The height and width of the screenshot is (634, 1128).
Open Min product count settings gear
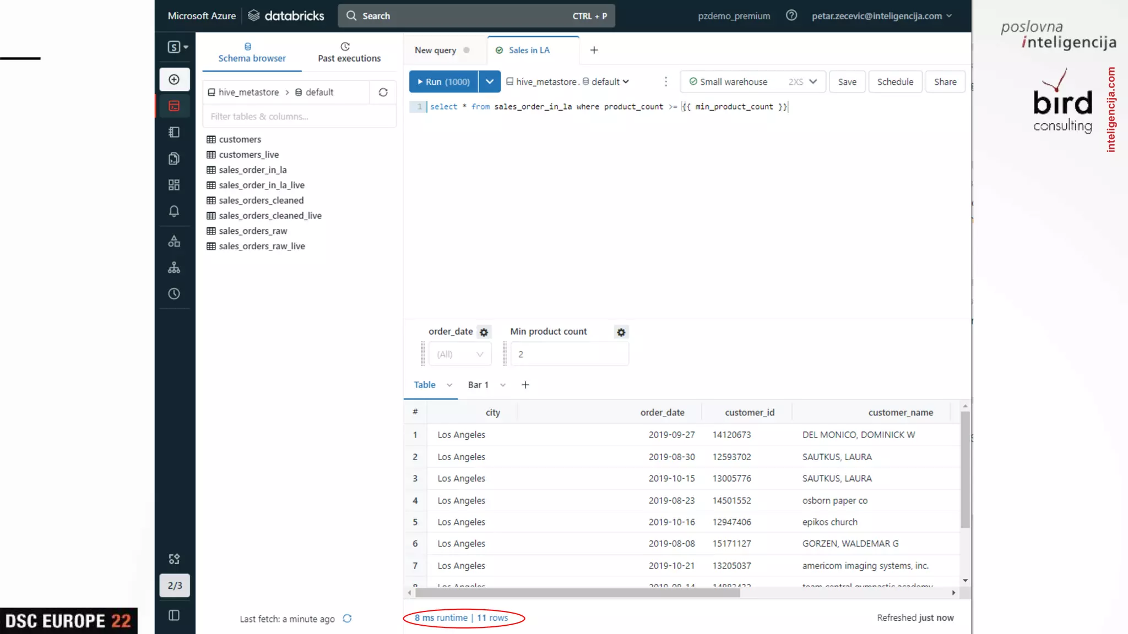tap(621, 332)
